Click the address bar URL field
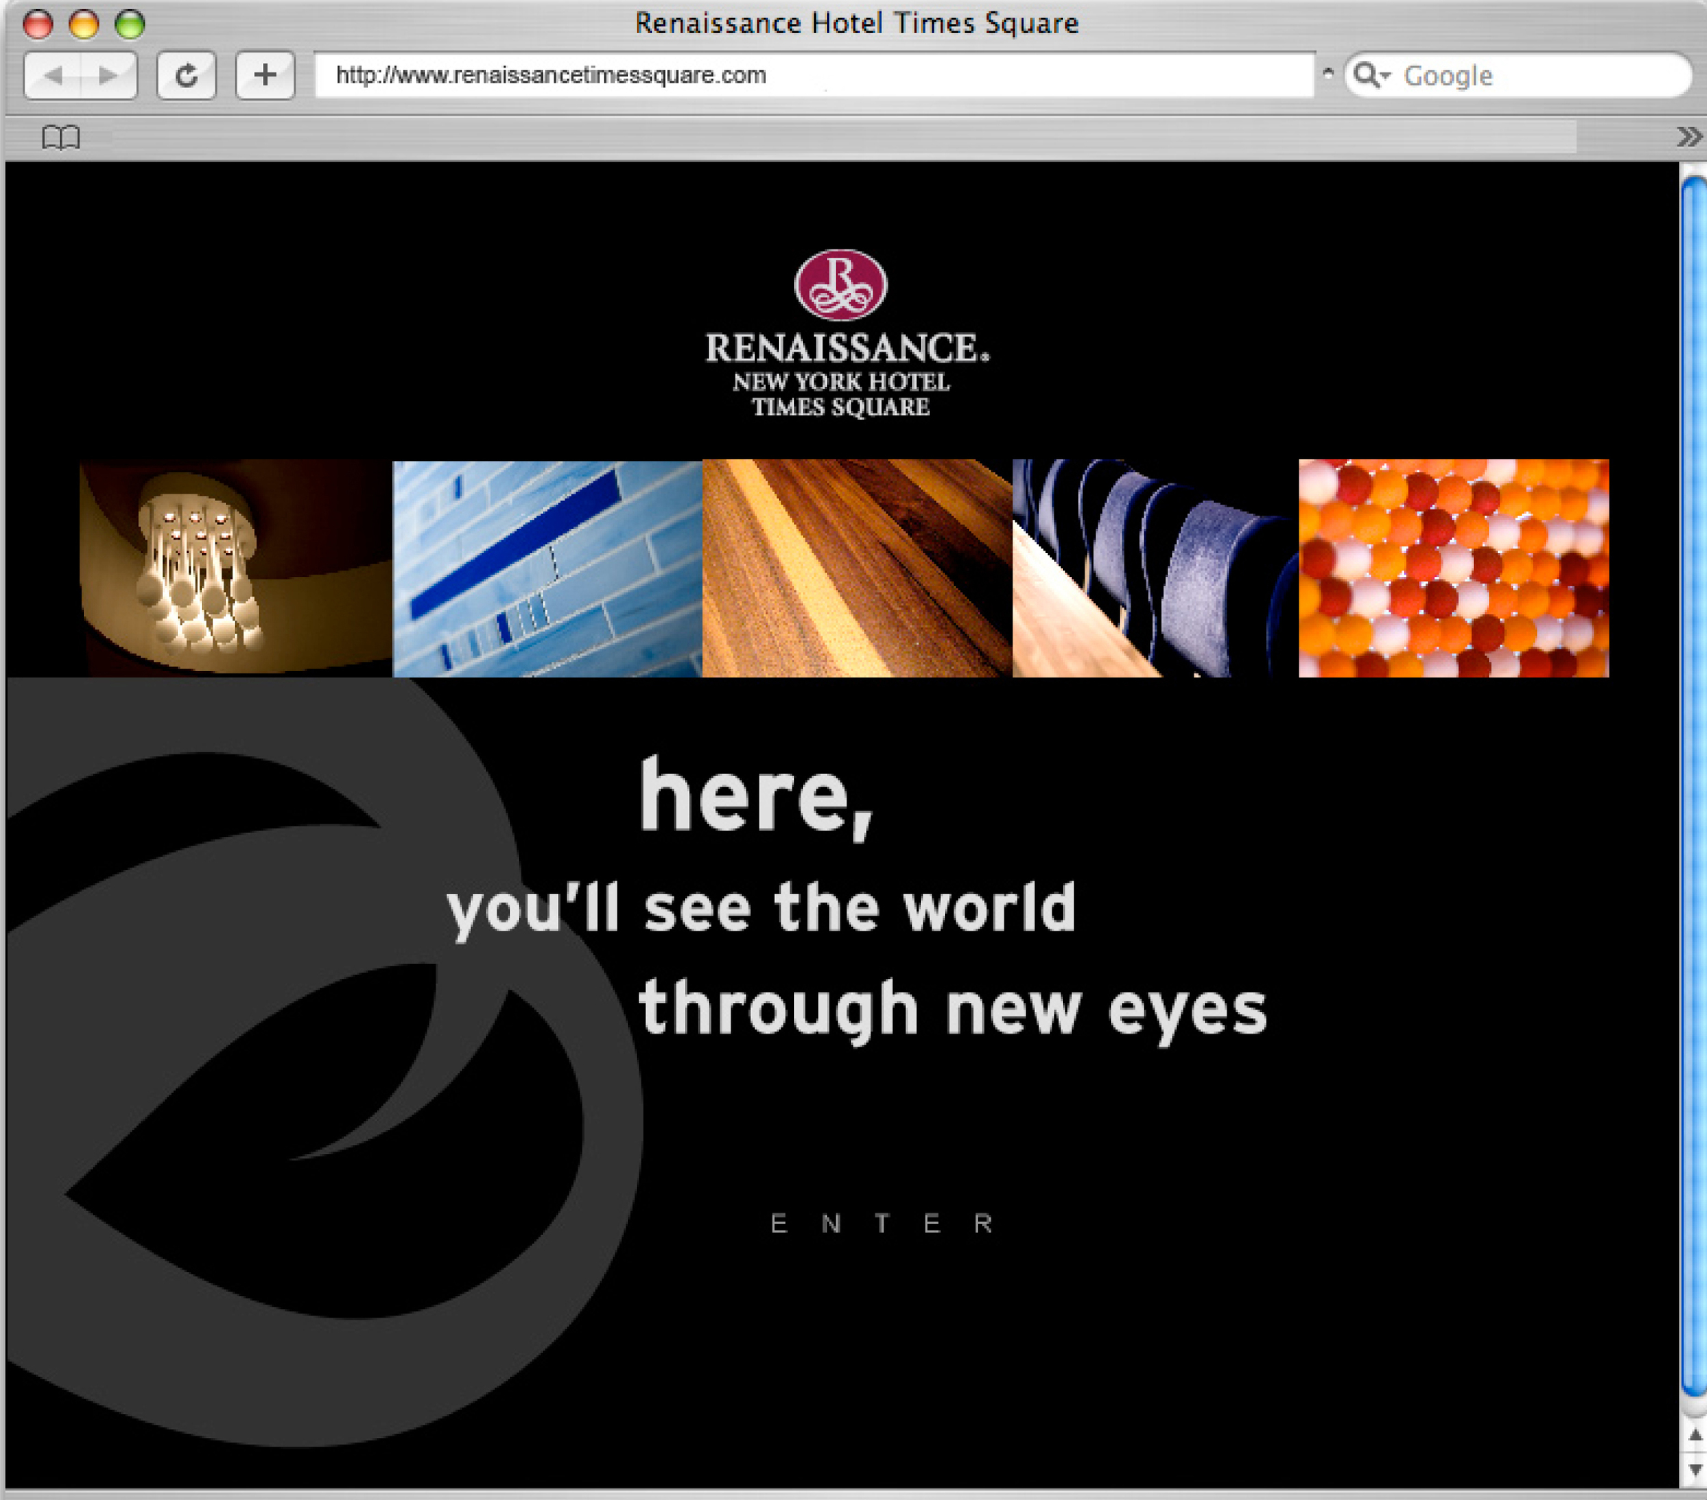Image resolution: width=1707 pixels, height=1500 pixels. (x=815, y=76)
